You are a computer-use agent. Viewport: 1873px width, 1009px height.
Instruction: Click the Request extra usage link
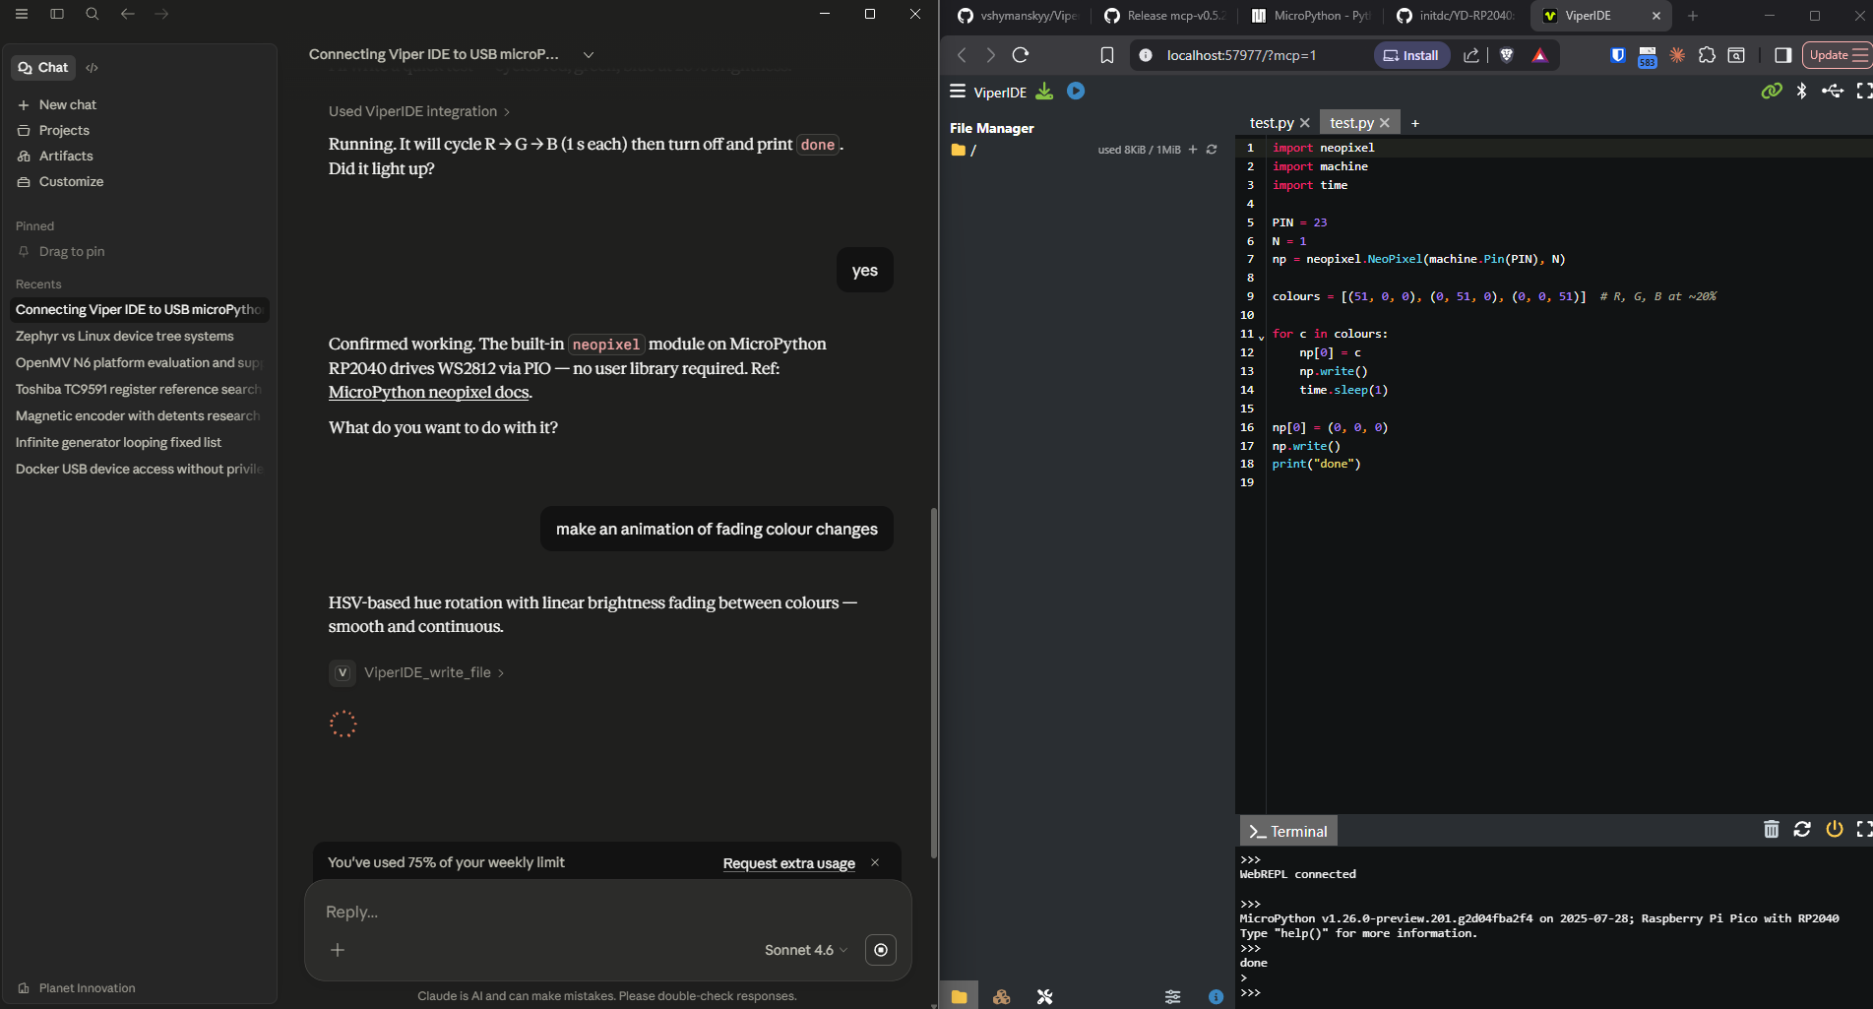pos(788,863)
